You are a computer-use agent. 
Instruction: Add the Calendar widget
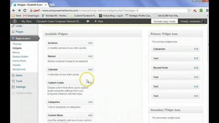[x=90, y=69]
